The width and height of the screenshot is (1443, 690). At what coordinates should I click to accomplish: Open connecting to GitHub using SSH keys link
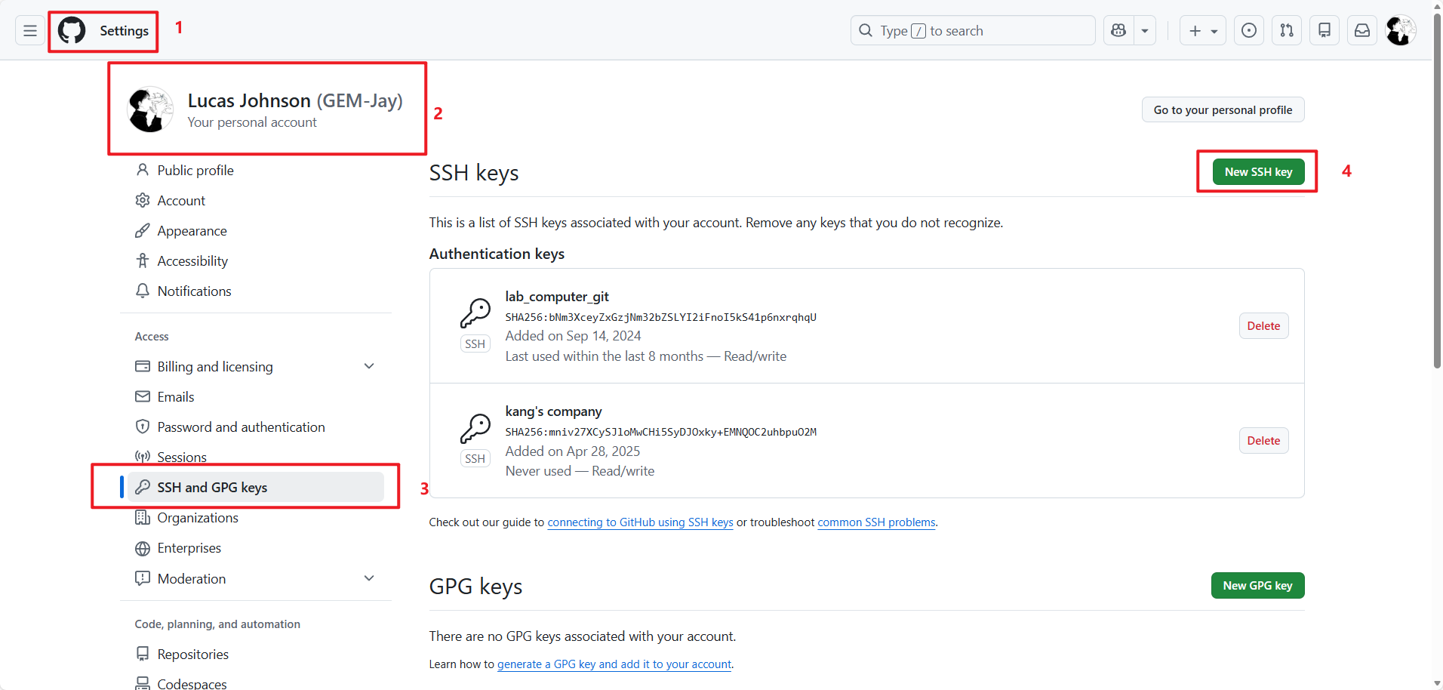point(640,522)
